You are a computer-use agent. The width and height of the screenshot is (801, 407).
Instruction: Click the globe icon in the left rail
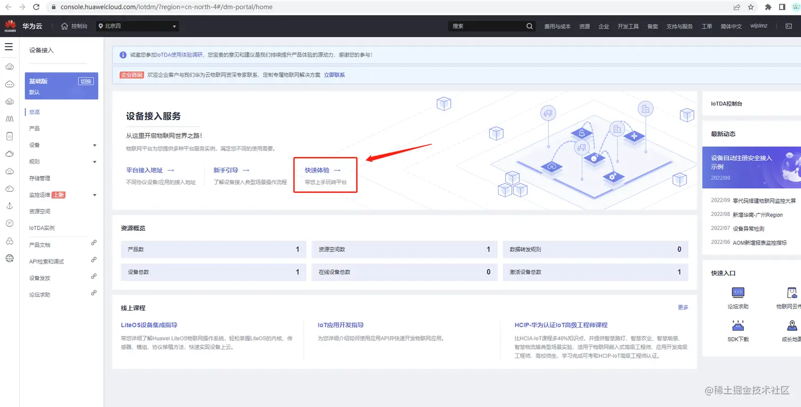(10, 258)
